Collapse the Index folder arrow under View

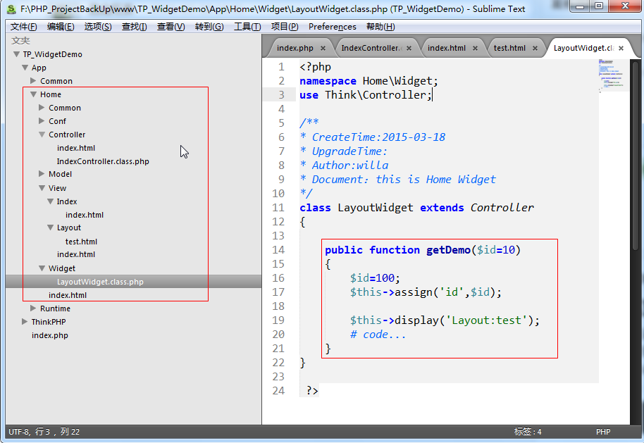(51, 201)
